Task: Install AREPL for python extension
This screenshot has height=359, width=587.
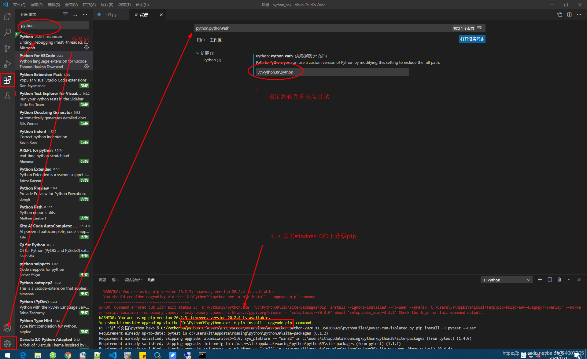Action: (84, 161)
